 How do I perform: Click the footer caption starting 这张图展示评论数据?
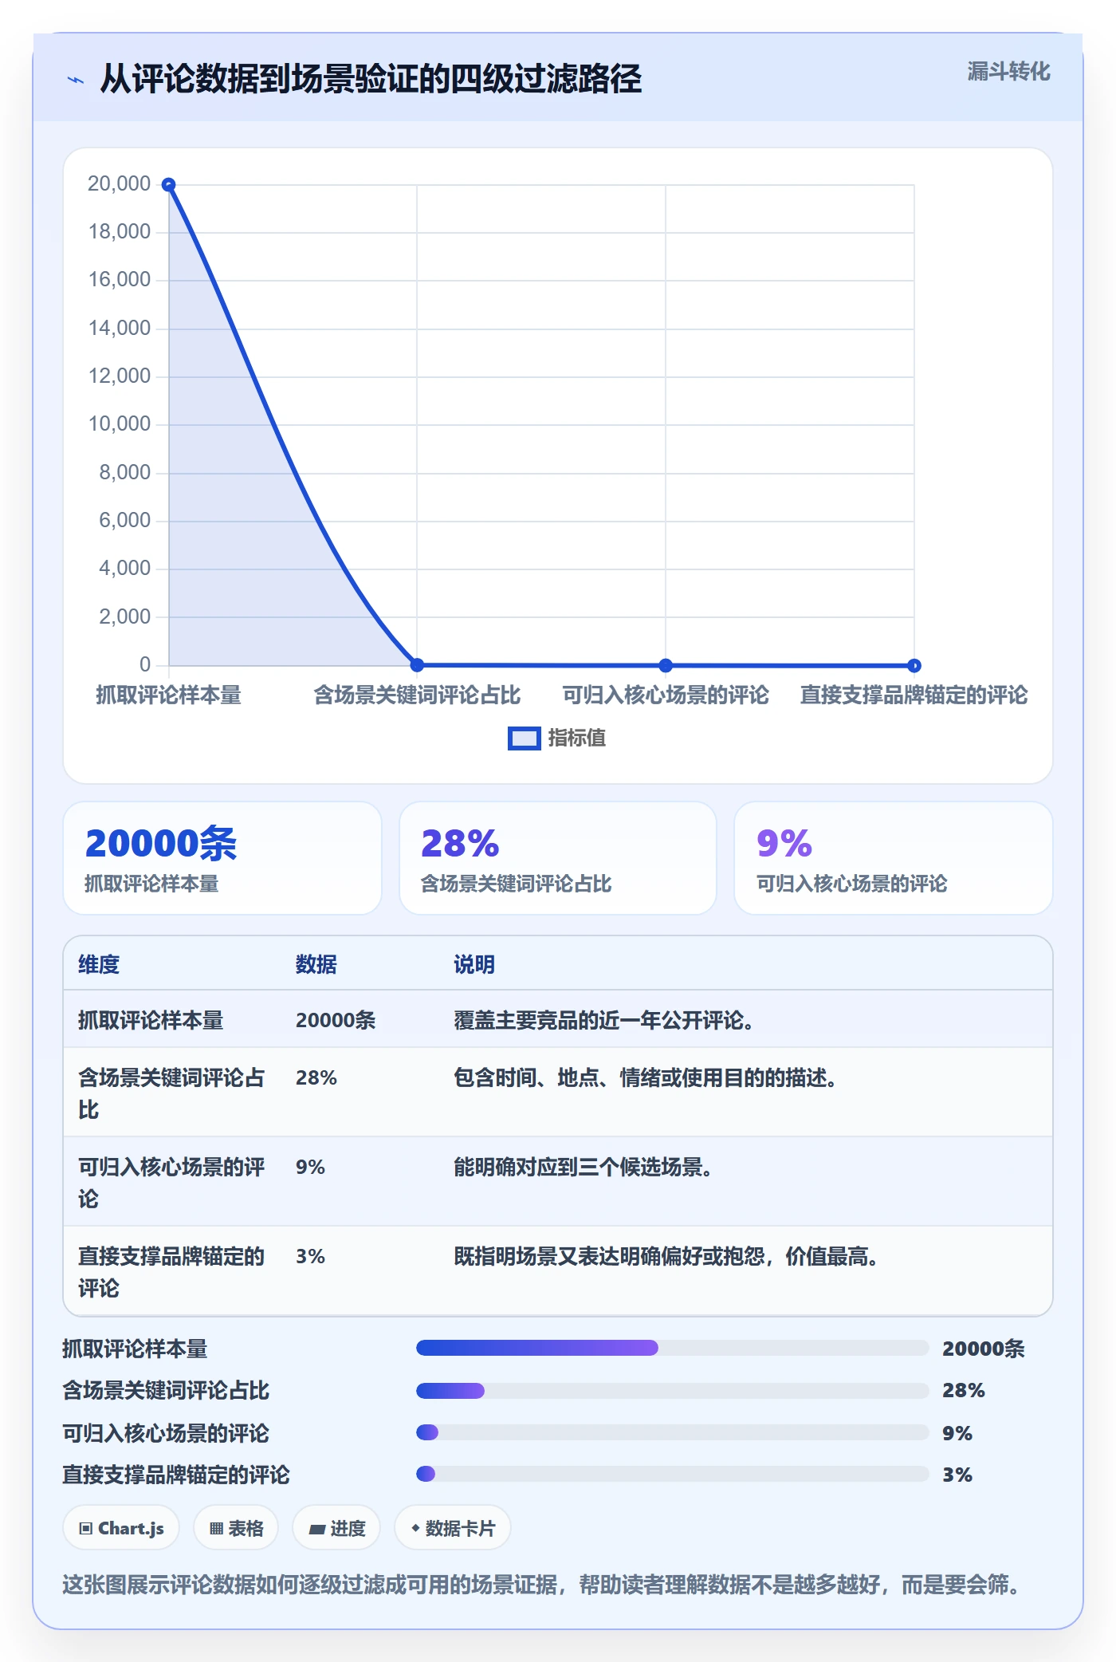[x=543, y=1584]
